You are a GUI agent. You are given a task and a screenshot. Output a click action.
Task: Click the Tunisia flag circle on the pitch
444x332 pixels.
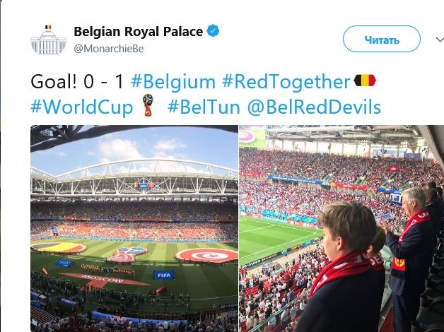click(206, 254)
